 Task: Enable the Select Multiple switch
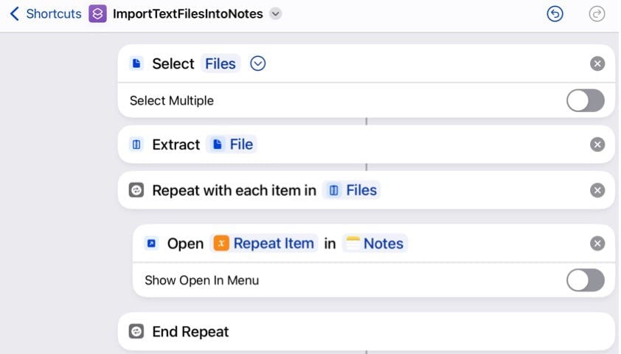(x=586, y=100)
